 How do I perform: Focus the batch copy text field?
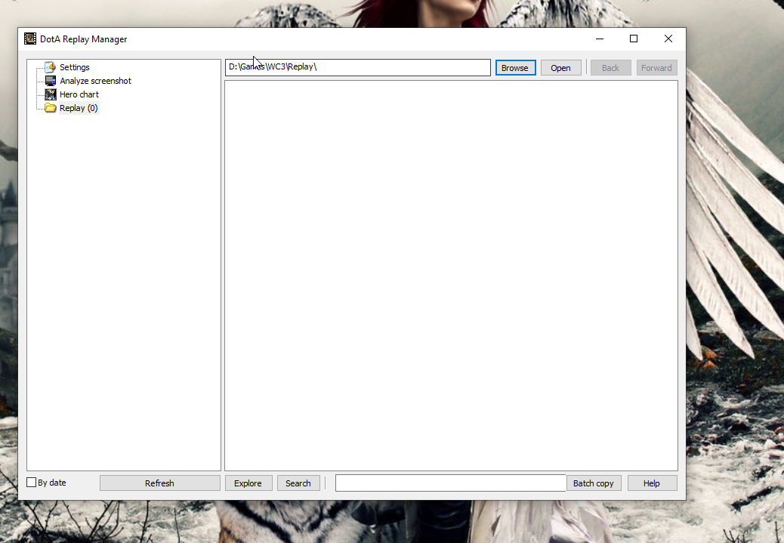(x=450, y=483)
